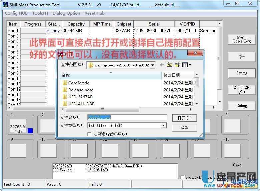Enable the read-only open checkbox
Screen dimensions: 260x191
point(89,134)
